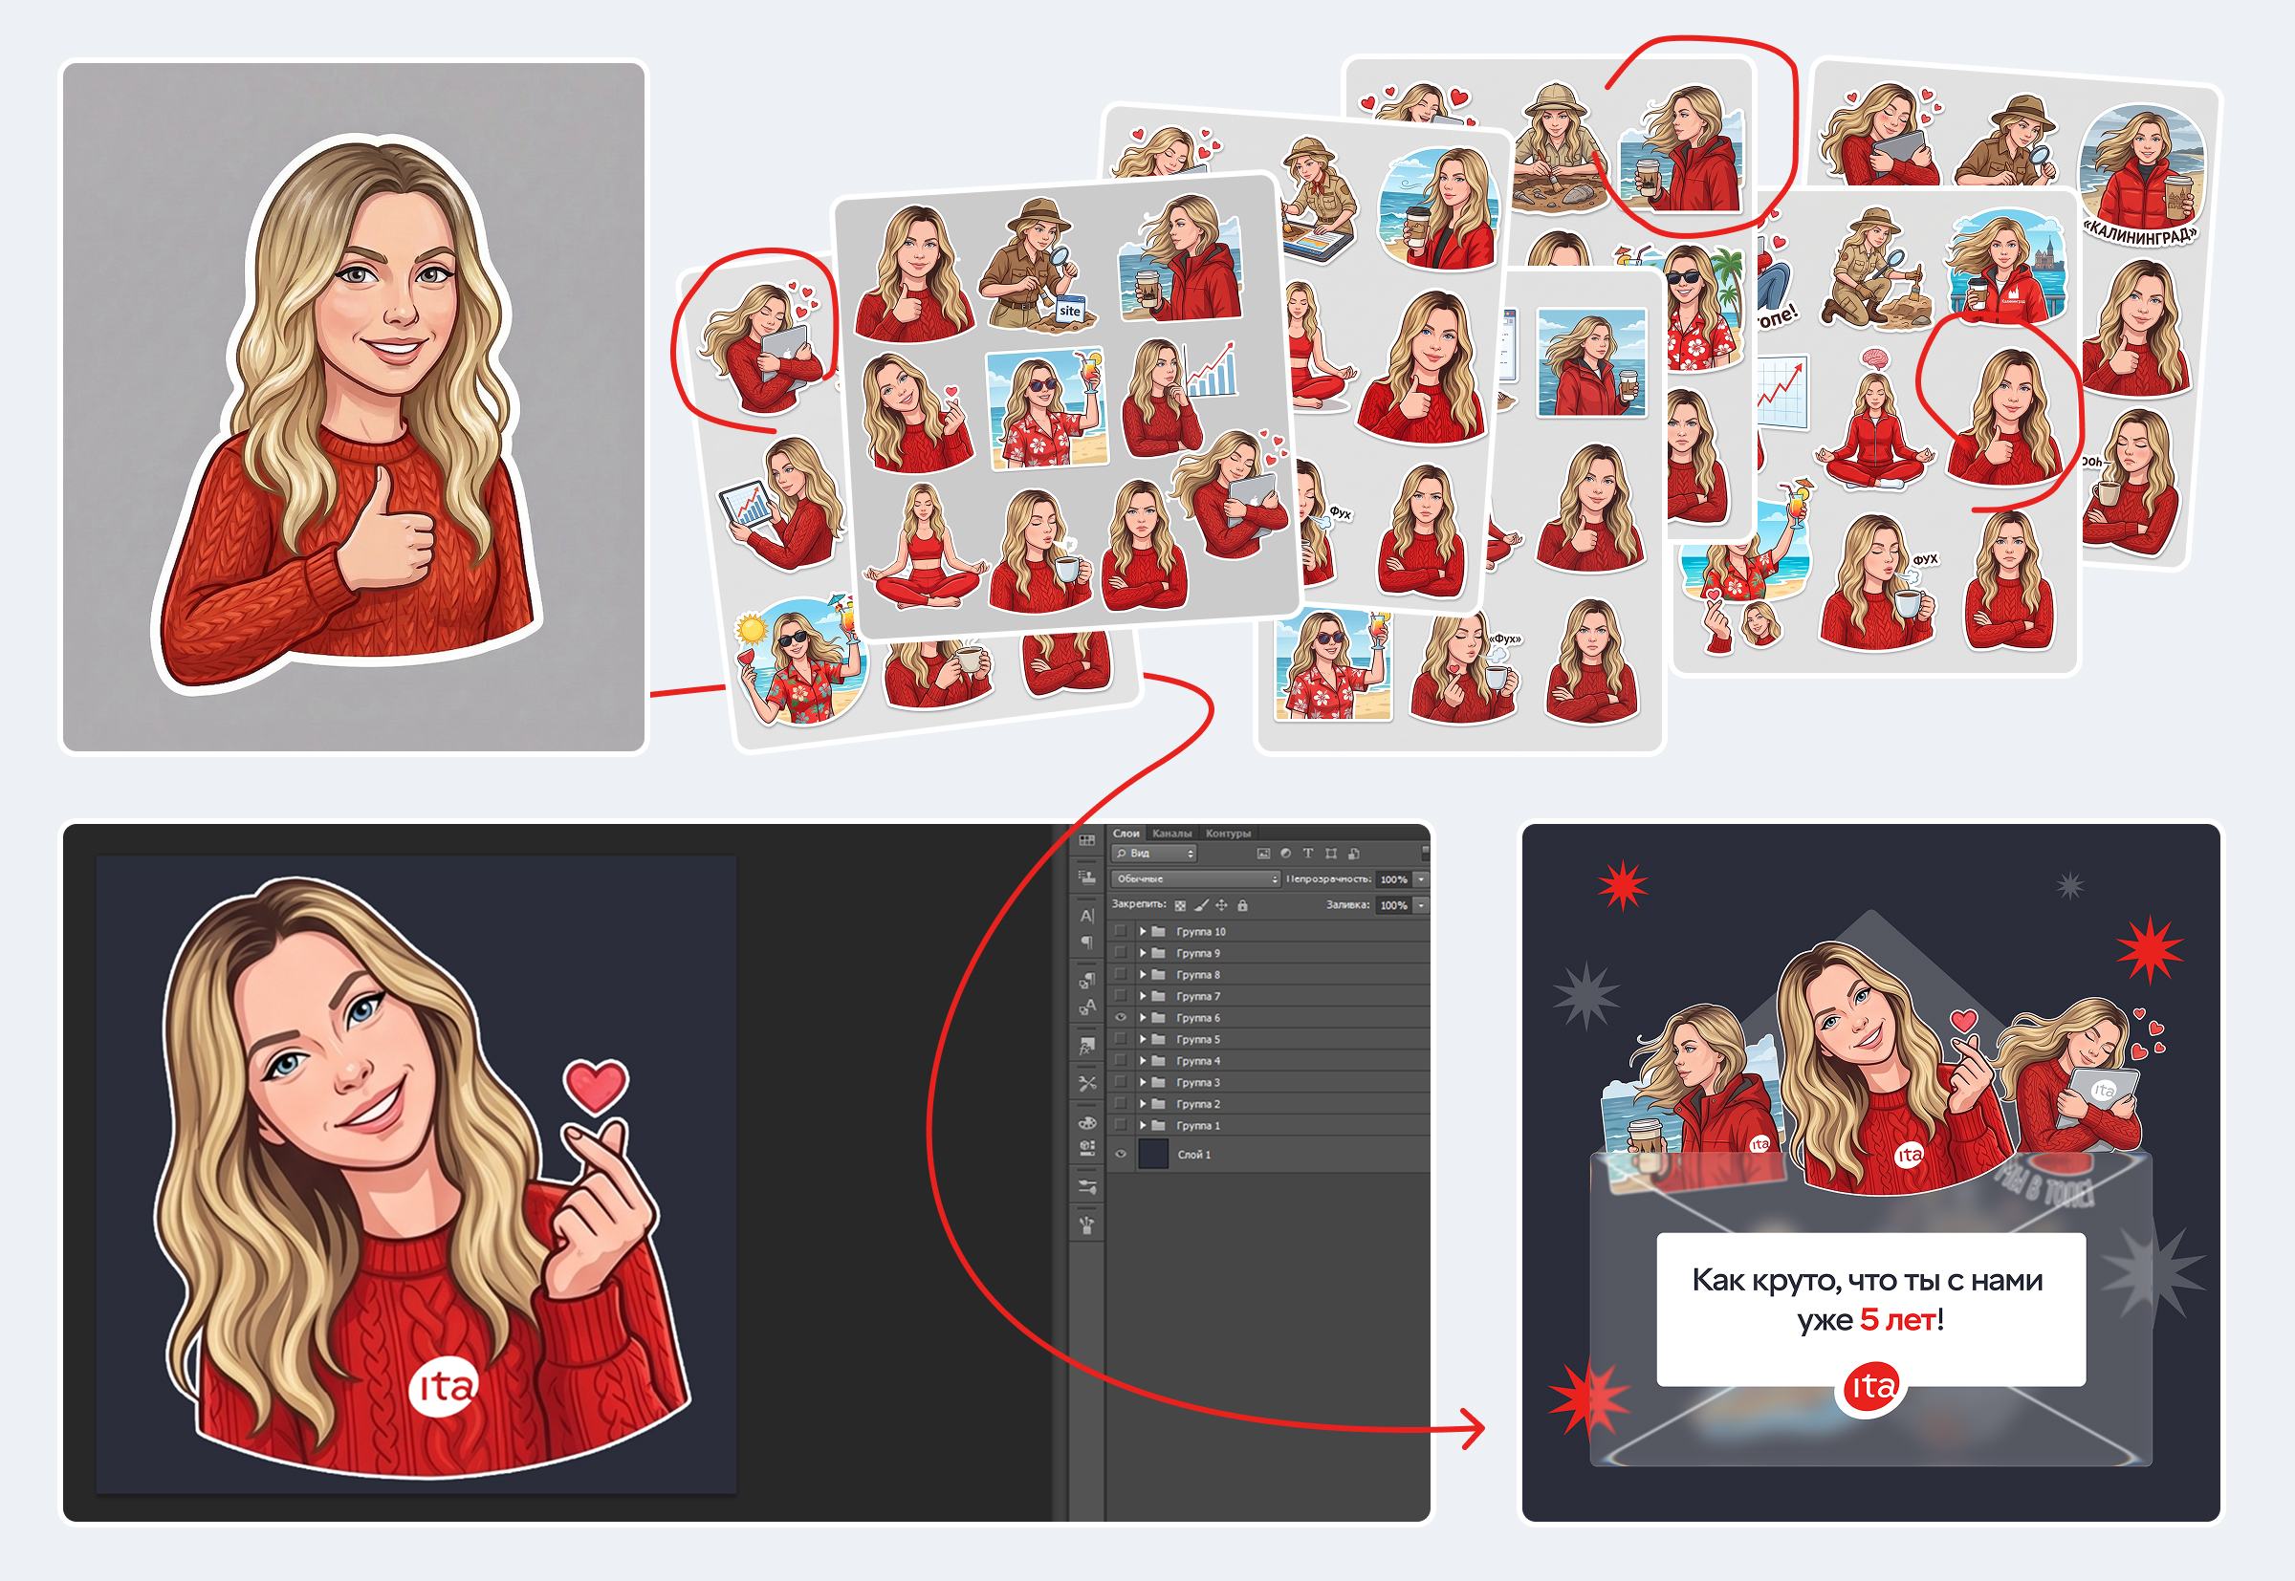Screen dimensions: 2295x1581
Task: Switch to the Каналы tab
Action: (1171, 834)
